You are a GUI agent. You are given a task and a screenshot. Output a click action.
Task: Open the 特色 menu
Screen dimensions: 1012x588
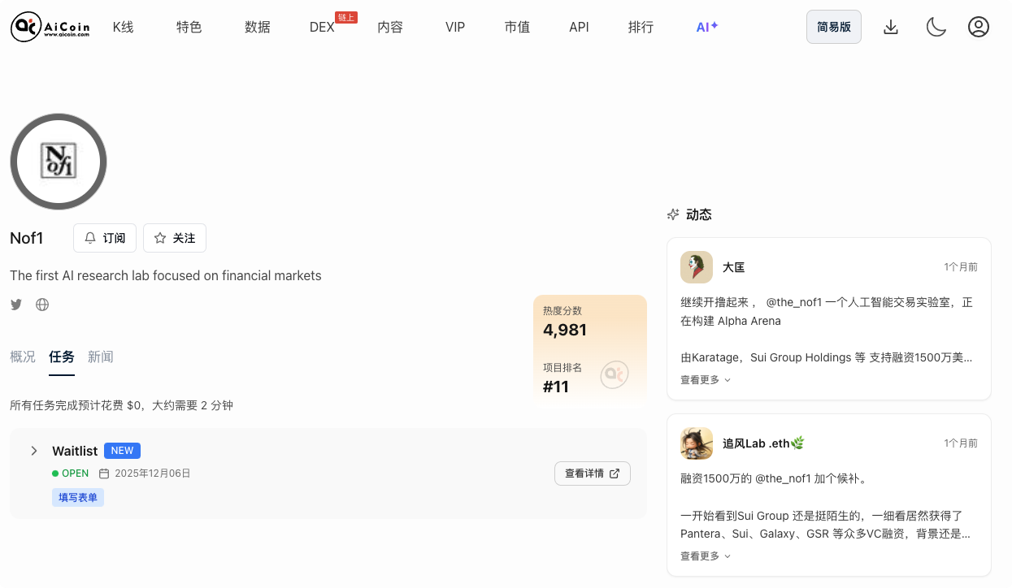(x=189, y=27)
